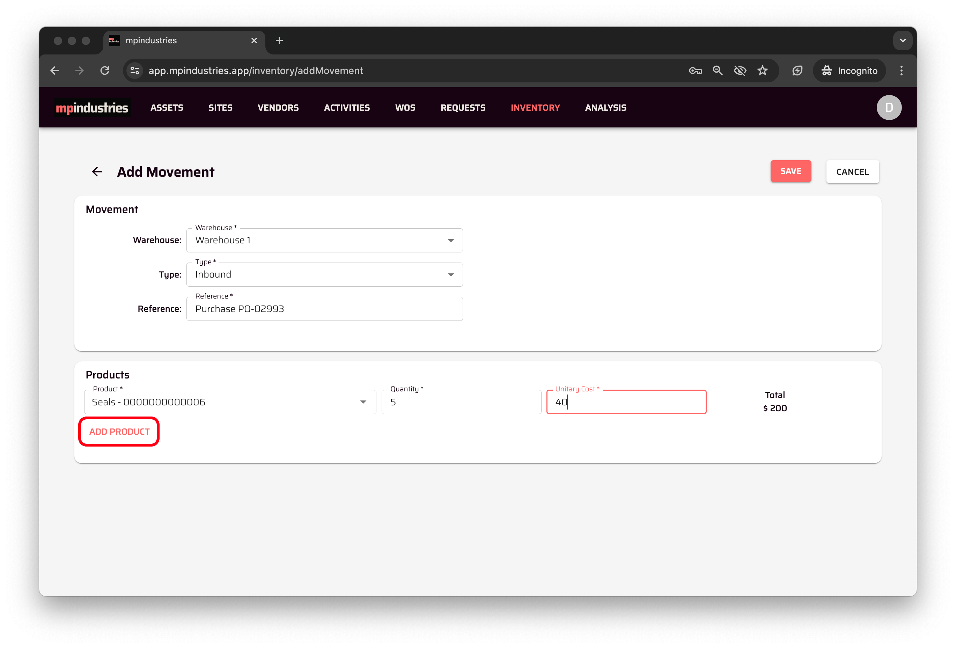Bookmark this page with the star icon
956x648 pixels.
[762, 71]
